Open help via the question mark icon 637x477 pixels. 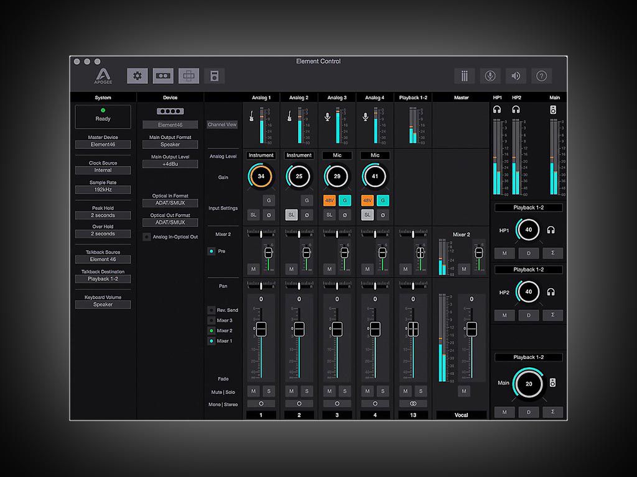[x=541, y=75]
